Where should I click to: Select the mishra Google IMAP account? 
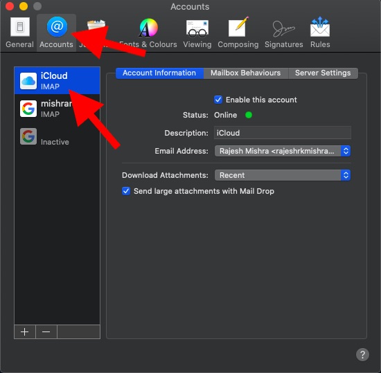pyautogui.click(x=57, y=109)
